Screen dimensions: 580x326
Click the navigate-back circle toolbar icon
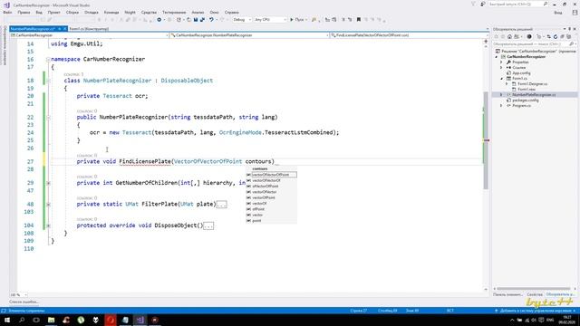coord(159,20)
